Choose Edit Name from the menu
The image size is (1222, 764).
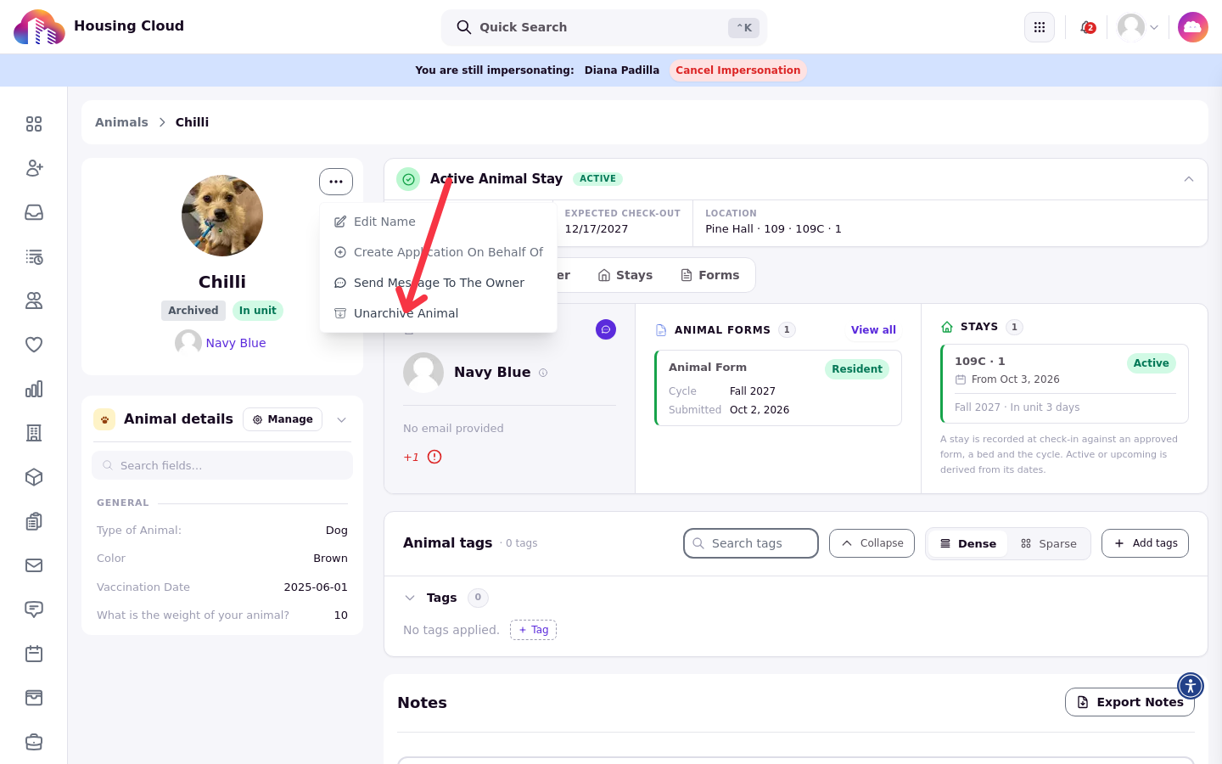438,222
